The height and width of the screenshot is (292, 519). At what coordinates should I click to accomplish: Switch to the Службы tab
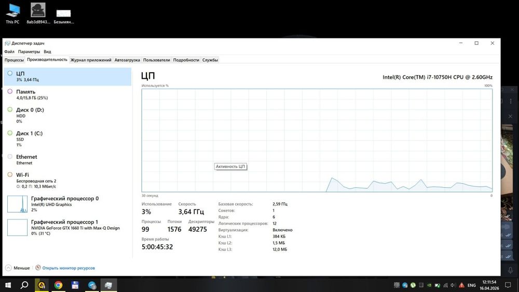click(210, 60)
